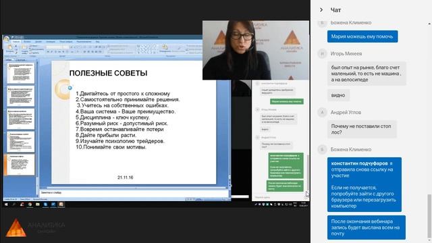Click the message 'Почему не поставили стоп лос?'
This screenshot has height=243, width=432.
tap(362, 129)
